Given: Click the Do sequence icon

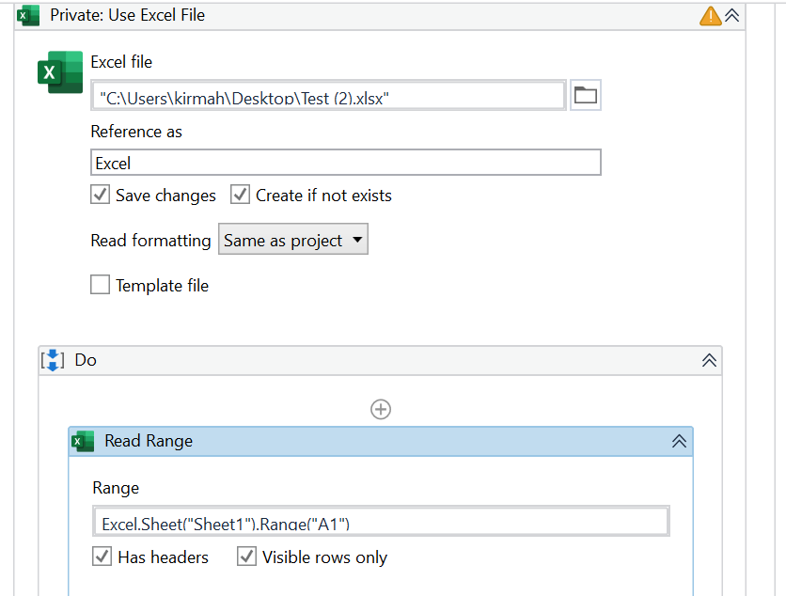Looking at the screenshot, I should [53, 360].
